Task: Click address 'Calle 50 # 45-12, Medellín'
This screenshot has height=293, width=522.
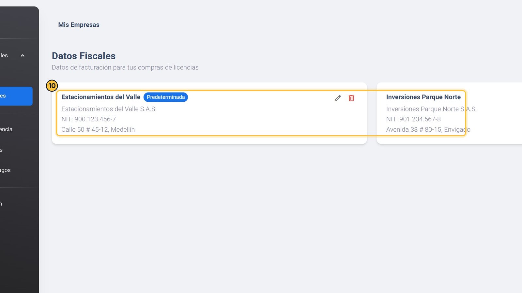Action: pos(98,130)
